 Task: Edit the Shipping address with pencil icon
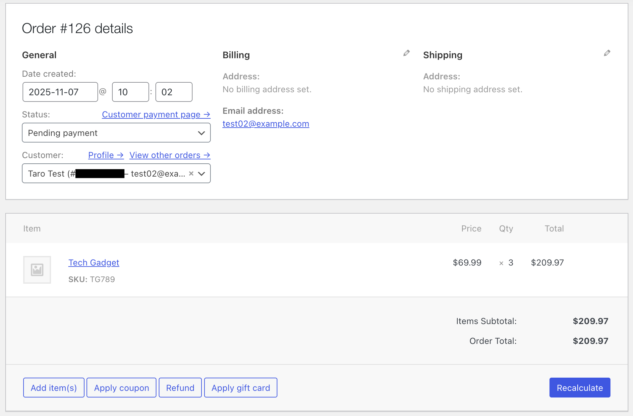607,53
